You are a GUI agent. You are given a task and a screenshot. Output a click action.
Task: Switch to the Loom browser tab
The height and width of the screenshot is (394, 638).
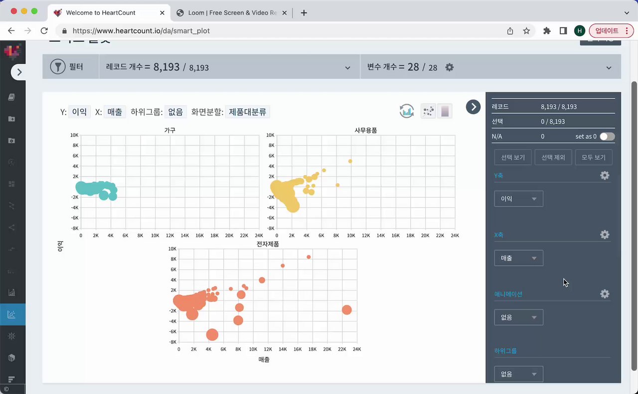coord(234,12)
